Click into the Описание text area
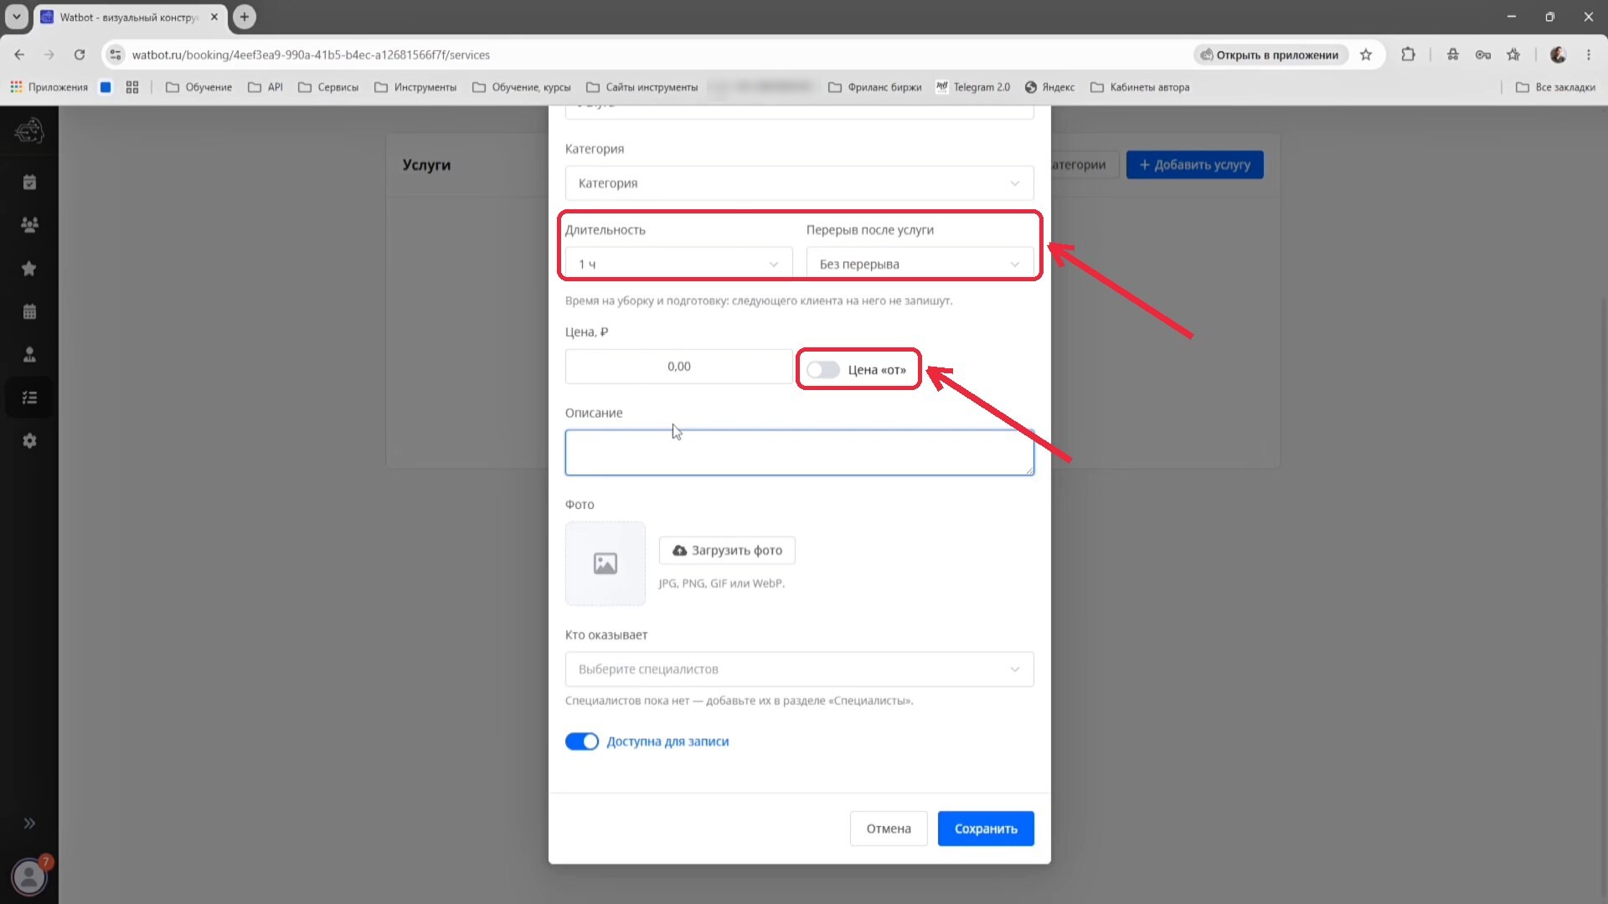The height and width of the screenshot is (904, 1608). tap(799, 453)
